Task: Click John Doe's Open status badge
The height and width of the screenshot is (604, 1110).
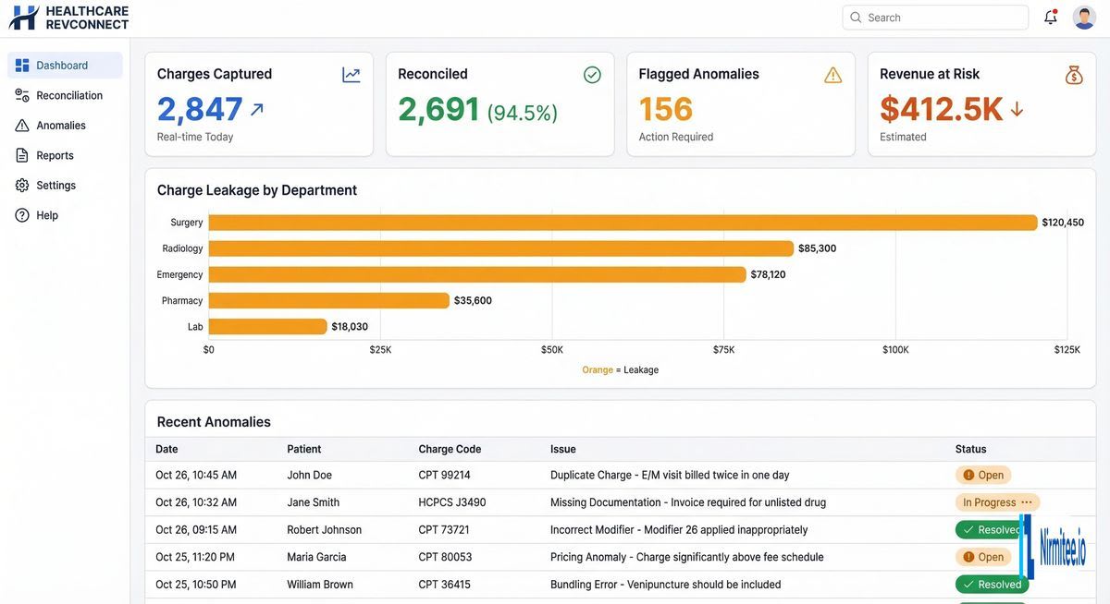Action: [982, 474]
